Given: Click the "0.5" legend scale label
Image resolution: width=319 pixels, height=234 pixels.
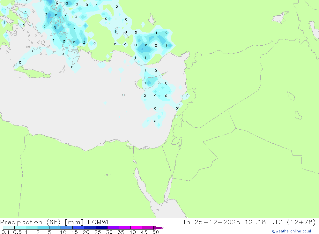Looking at the screenshot, I should [17, 232].
